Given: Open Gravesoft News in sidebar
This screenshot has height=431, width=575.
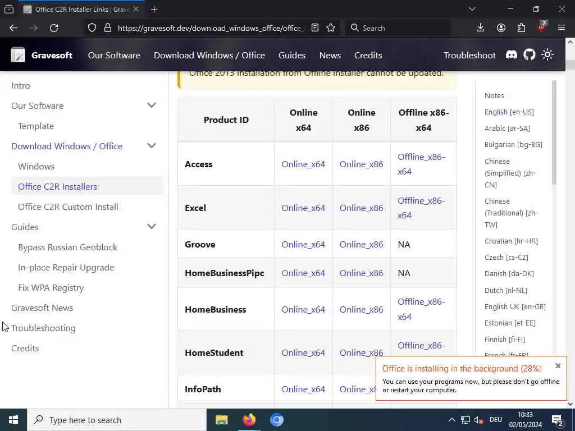Looking at the screenshot, I should (42, 308).
